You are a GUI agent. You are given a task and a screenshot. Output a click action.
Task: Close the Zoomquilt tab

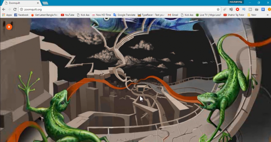(x=38, y=3)
